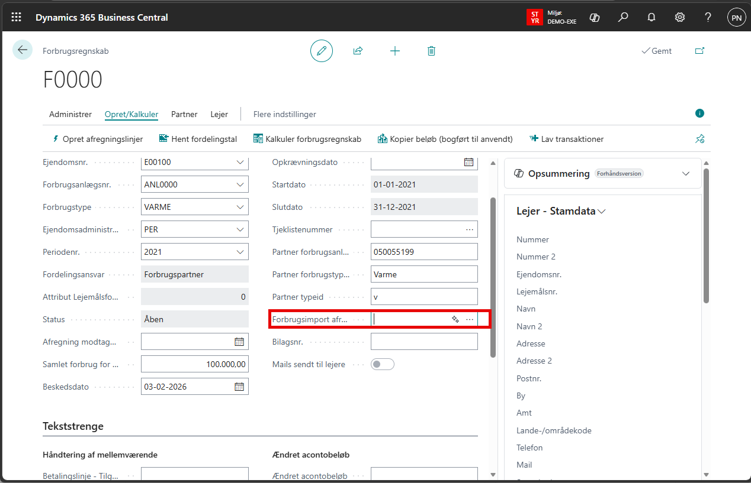751x483 pixels.
Task: Click the plus icon to create new
Action: 395,51
